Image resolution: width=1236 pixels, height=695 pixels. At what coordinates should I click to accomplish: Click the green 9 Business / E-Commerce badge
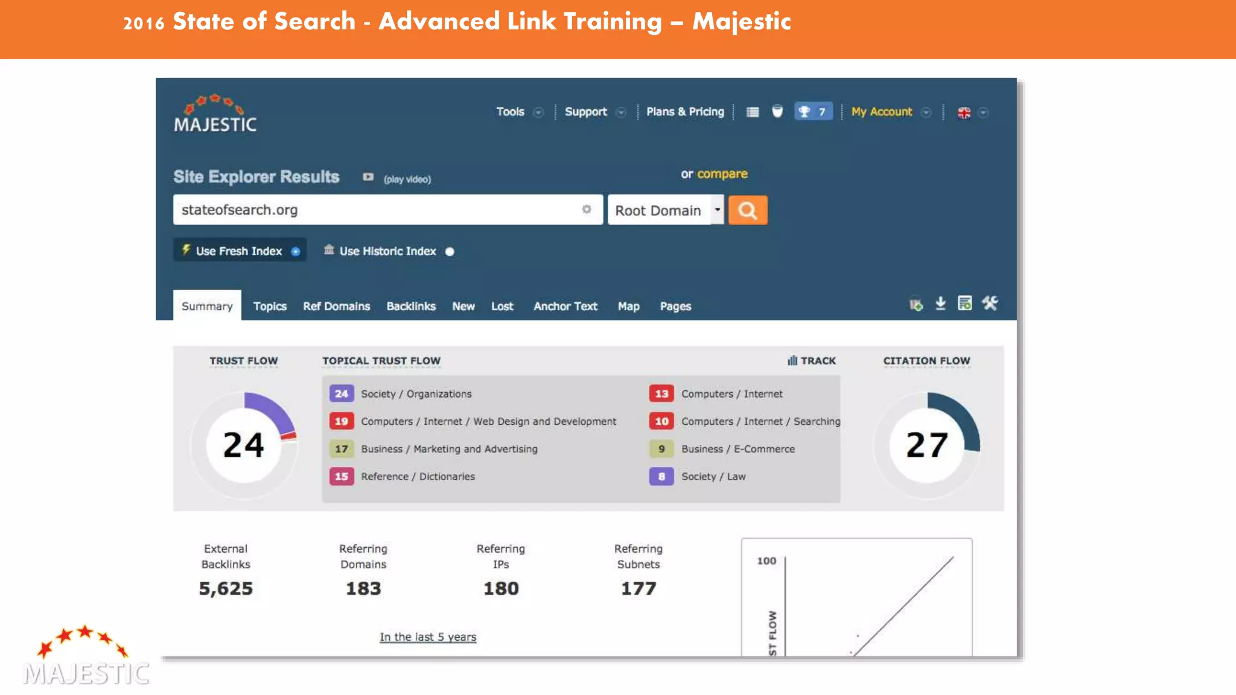pos(661,449)
